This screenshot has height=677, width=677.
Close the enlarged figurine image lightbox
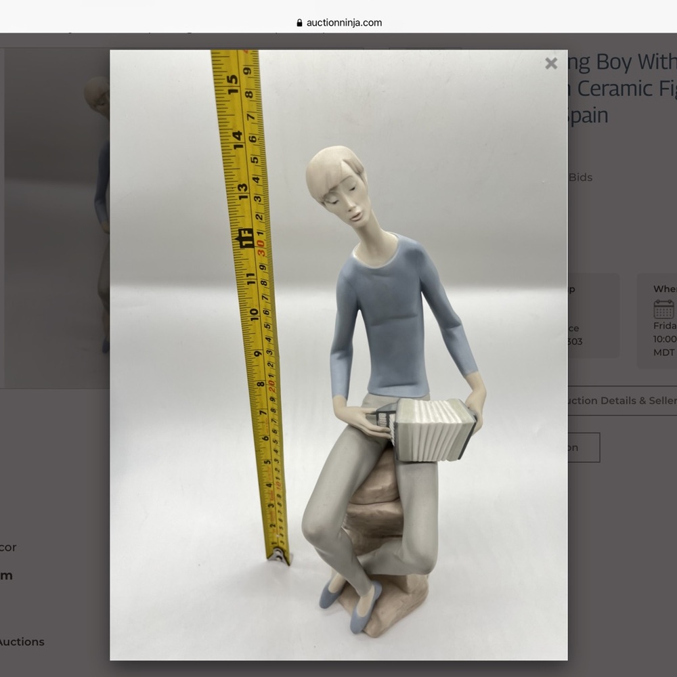(x=551, y=64)
